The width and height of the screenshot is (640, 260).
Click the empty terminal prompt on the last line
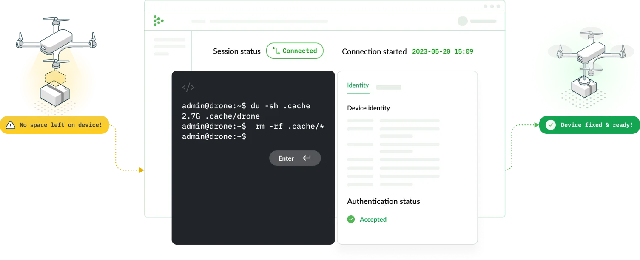coord(214,136)
